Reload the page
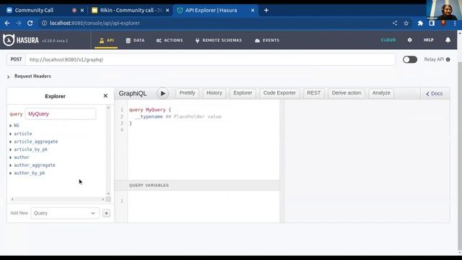The width and height of the screenshot is (462, 260). pyautogui.click(x=30, y=23)
